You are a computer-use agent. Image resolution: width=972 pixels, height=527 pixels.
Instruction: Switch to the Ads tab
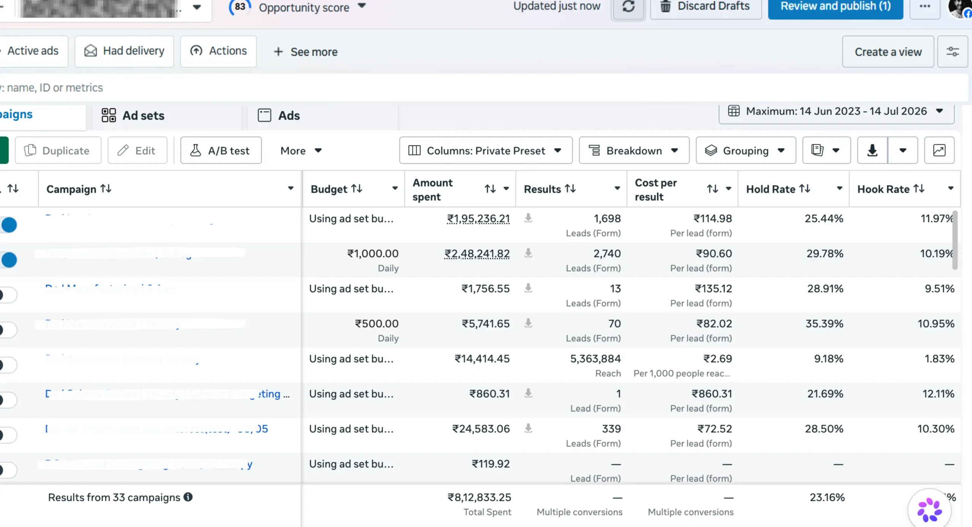click(279, 115)
